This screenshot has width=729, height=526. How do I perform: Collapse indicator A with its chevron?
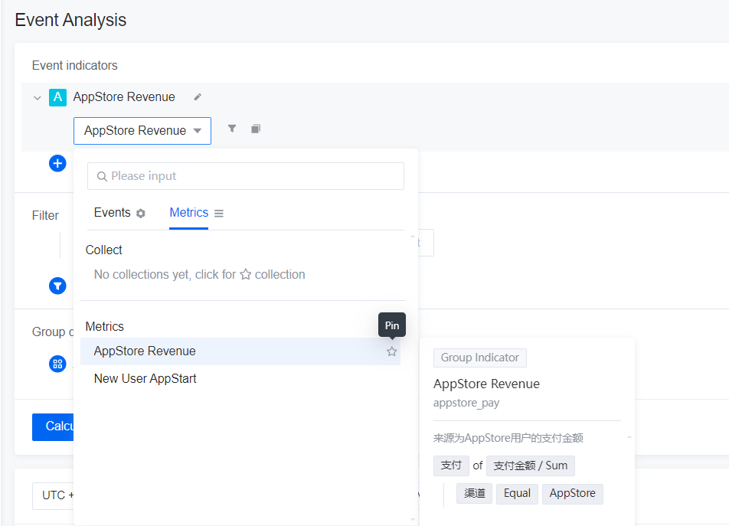[37, 97]
